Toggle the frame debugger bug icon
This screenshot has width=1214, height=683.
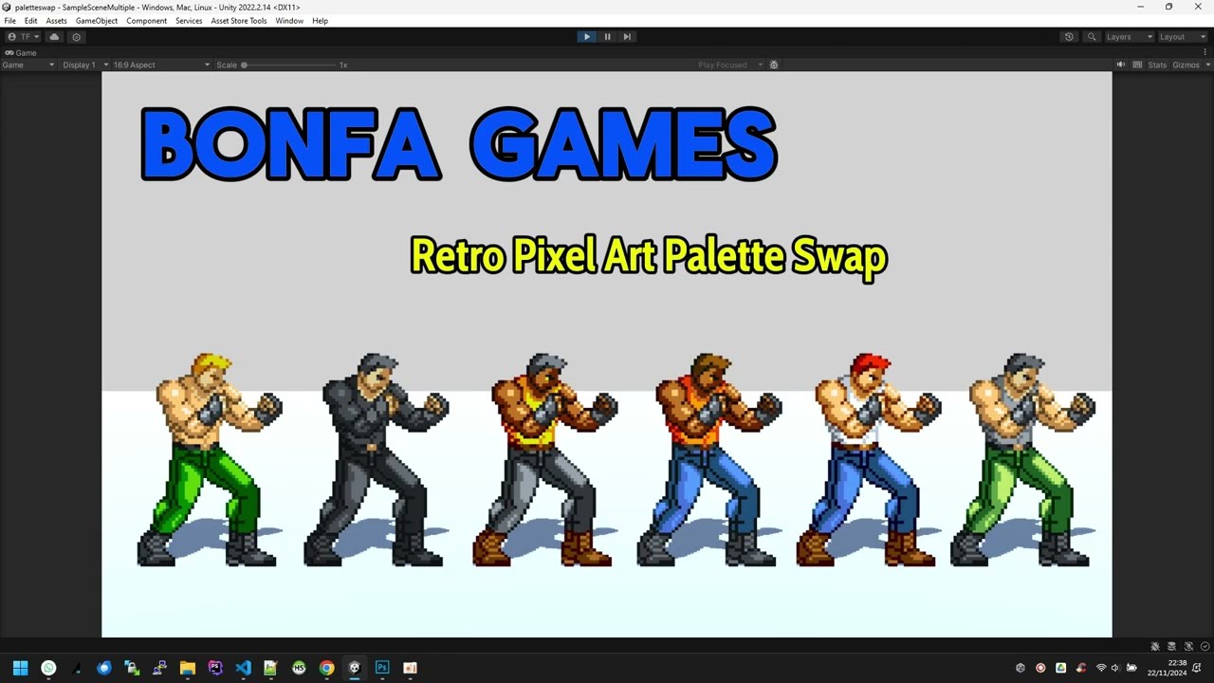point(774,65)
